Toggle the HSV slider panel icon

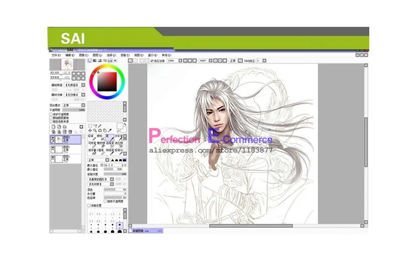(x=100, y=61)
